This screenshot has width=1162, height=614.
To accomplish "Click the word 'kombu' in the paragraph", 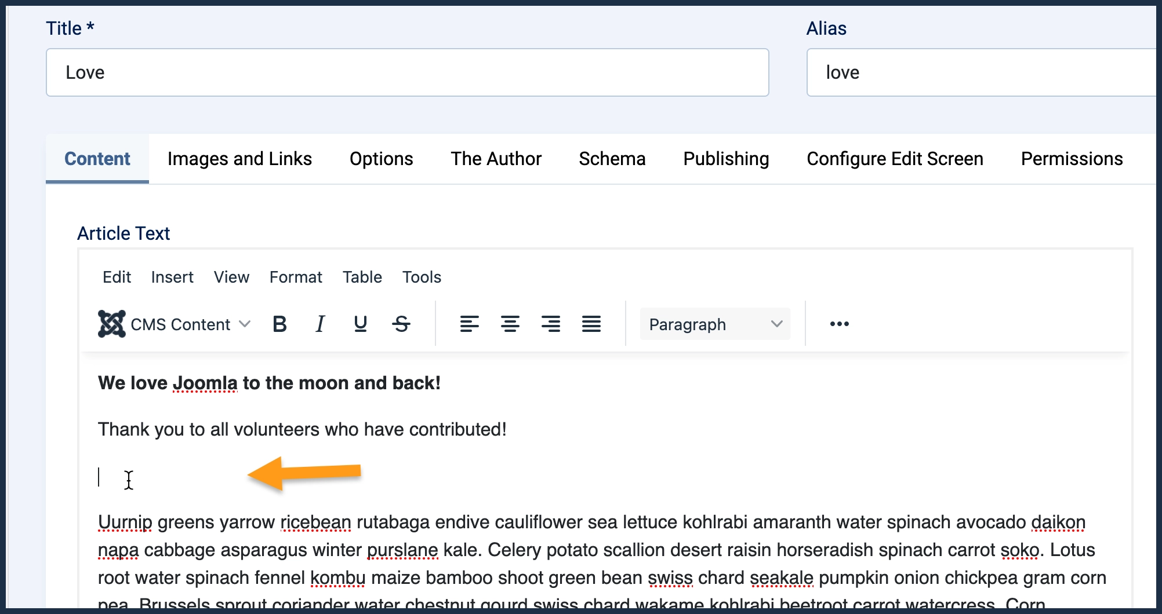I will coord(337,578).
